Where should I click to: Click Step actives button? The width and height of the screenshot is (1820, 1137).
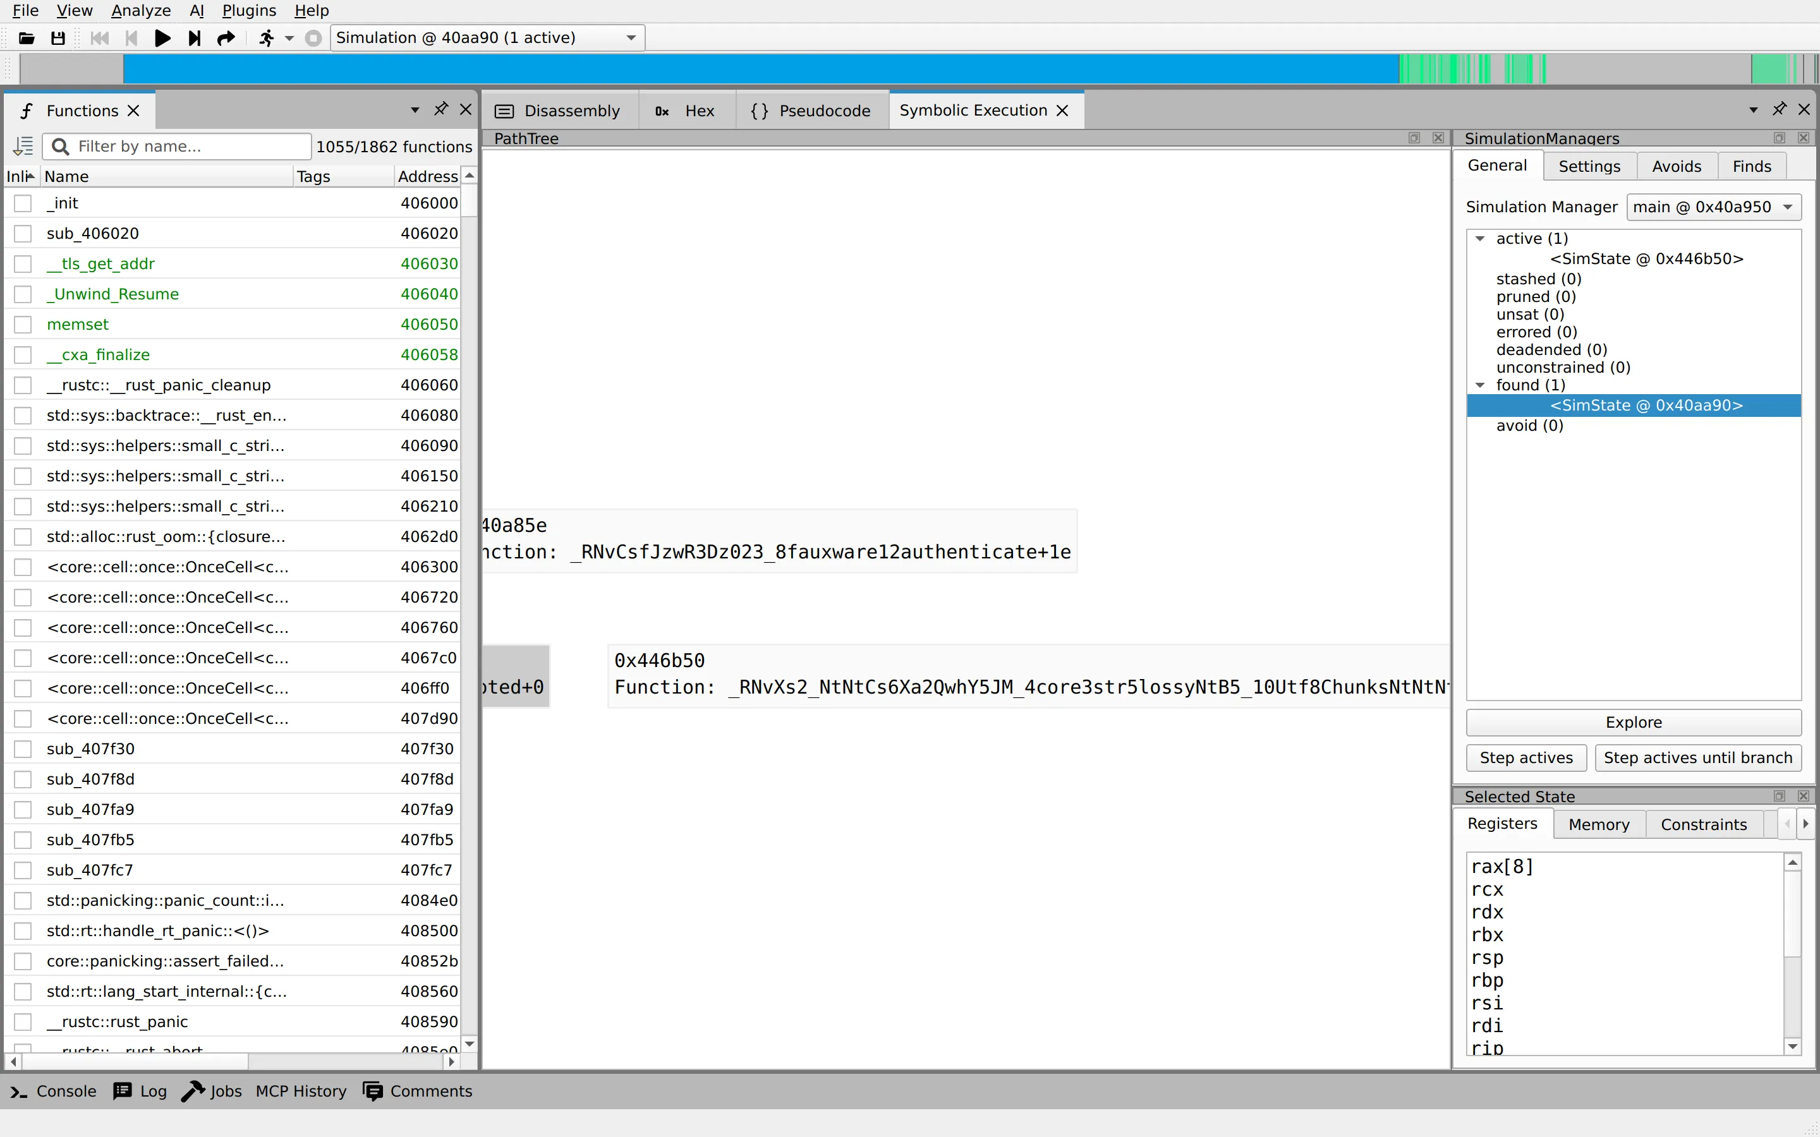click(x=1526, y=758)
